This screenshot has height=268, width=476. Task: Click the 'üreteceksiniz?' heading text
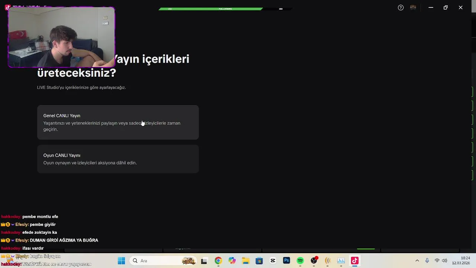[x=77, y=73]
